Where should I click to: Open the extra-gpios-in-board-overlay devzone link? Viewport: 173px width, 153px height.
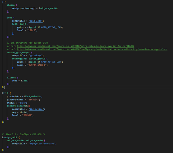tap(76, 46)
